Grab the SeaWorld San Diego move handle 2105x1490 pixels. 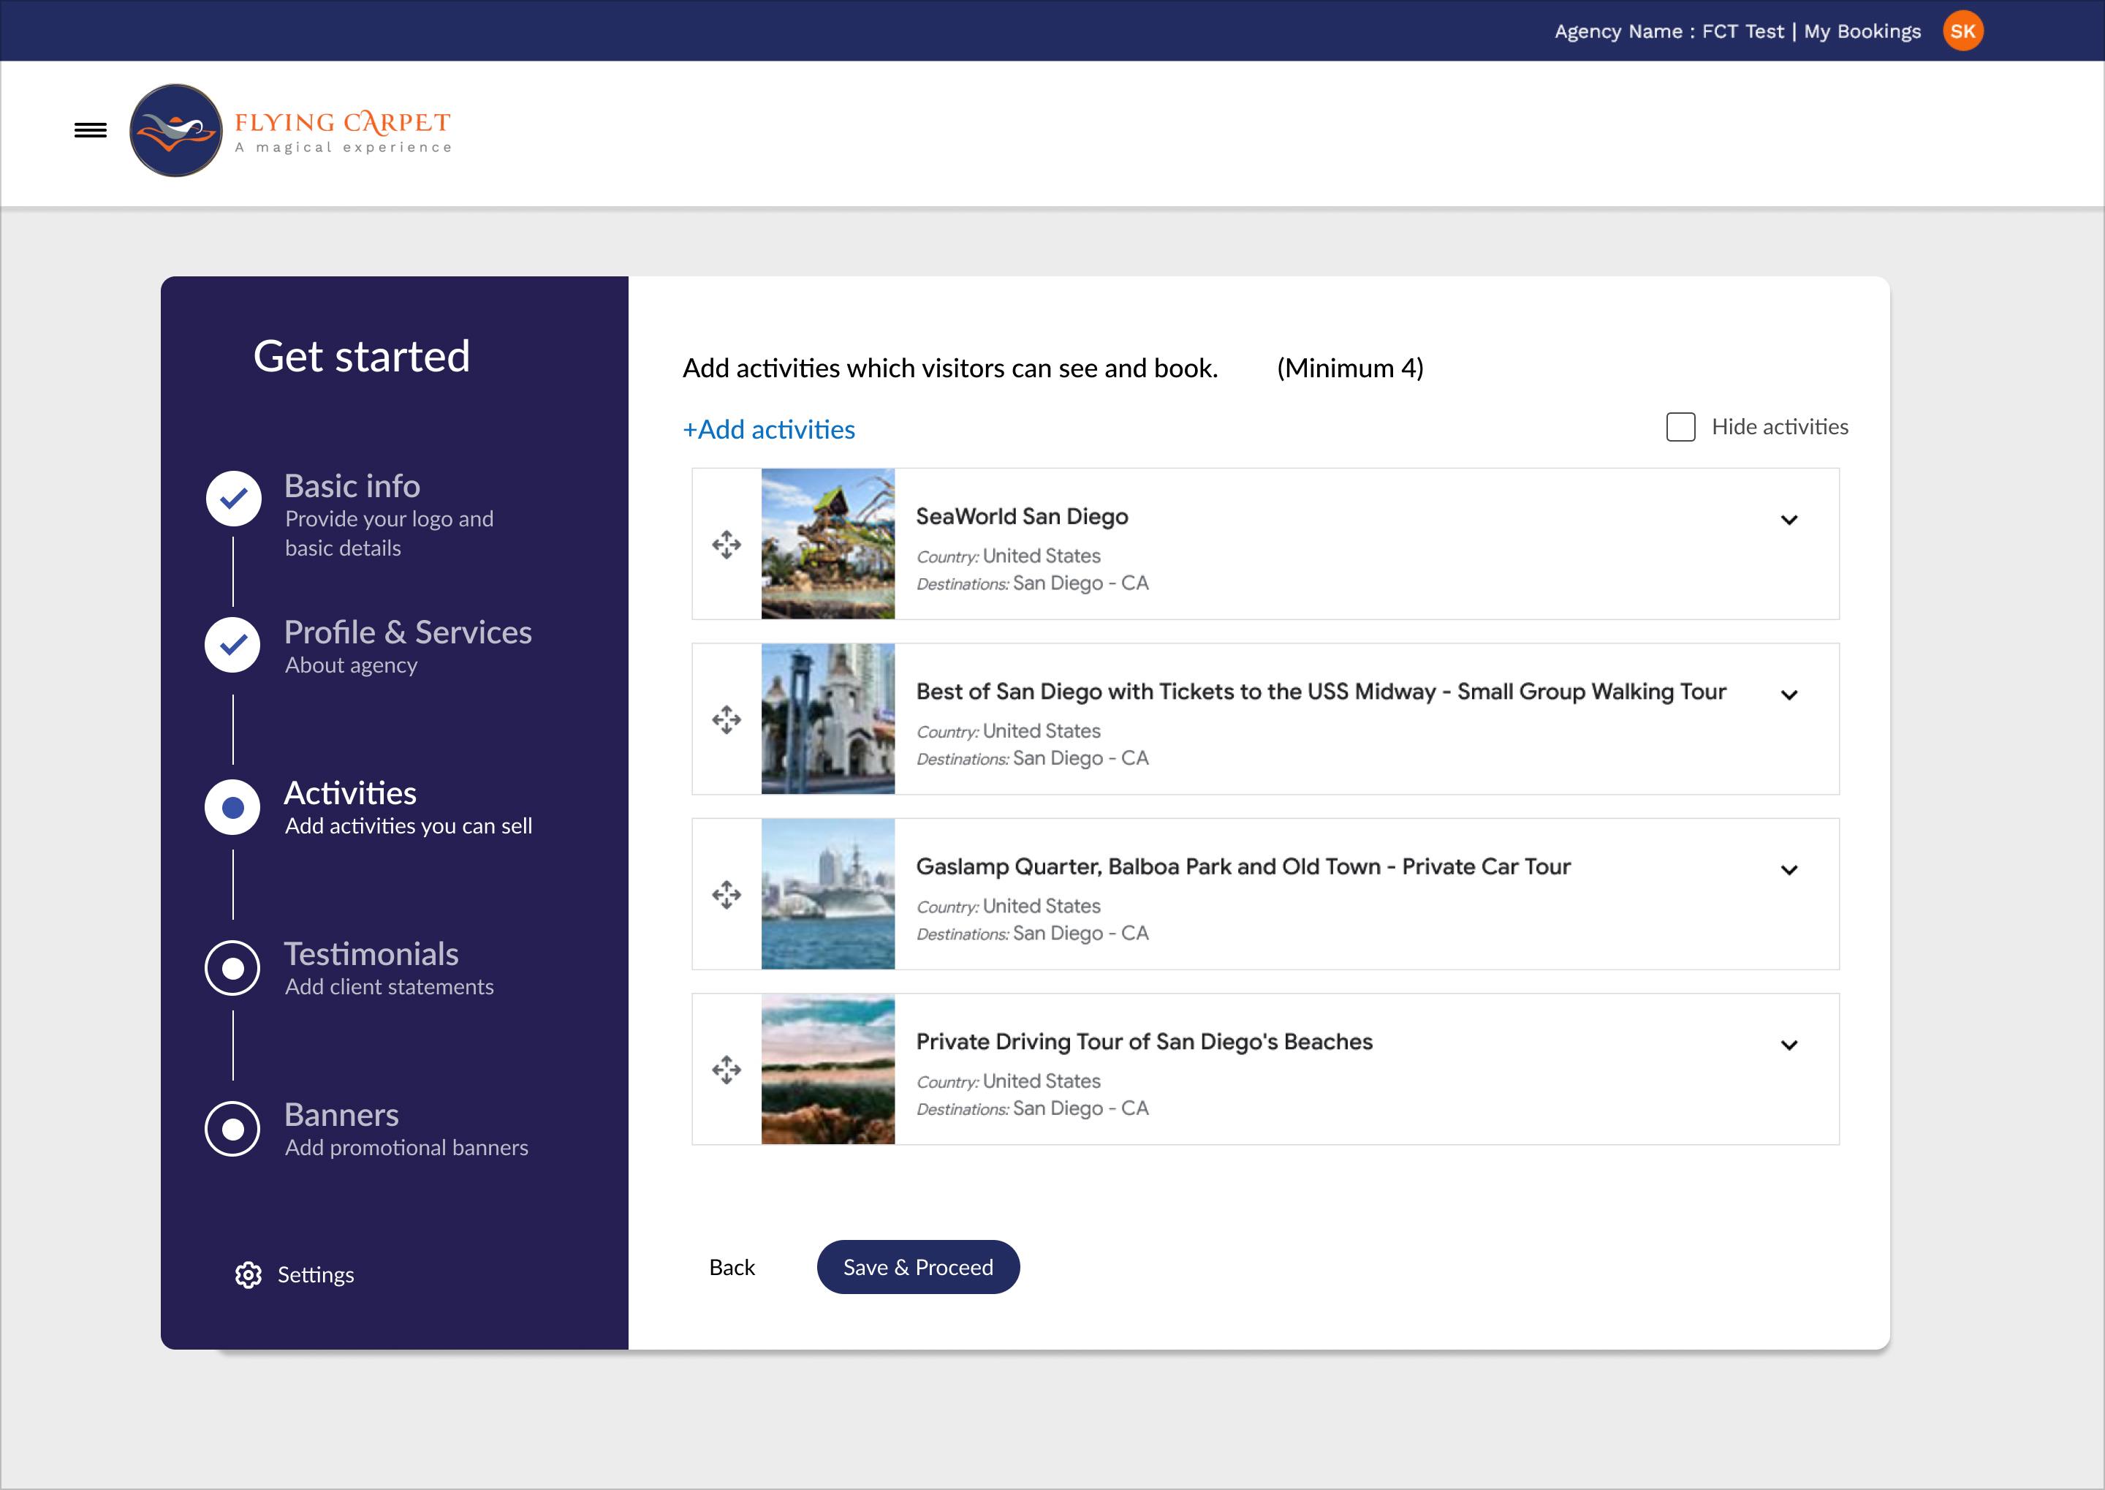[727, 544]
